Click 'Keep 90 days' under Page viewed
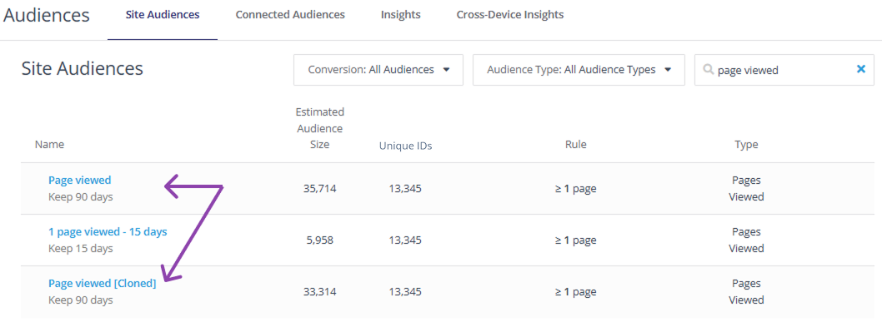This screenshot has width=882, height=332. coord(80,197)
